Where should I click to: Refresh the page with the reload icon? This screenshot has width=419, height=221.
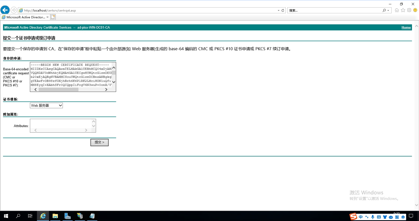(283, 10)
